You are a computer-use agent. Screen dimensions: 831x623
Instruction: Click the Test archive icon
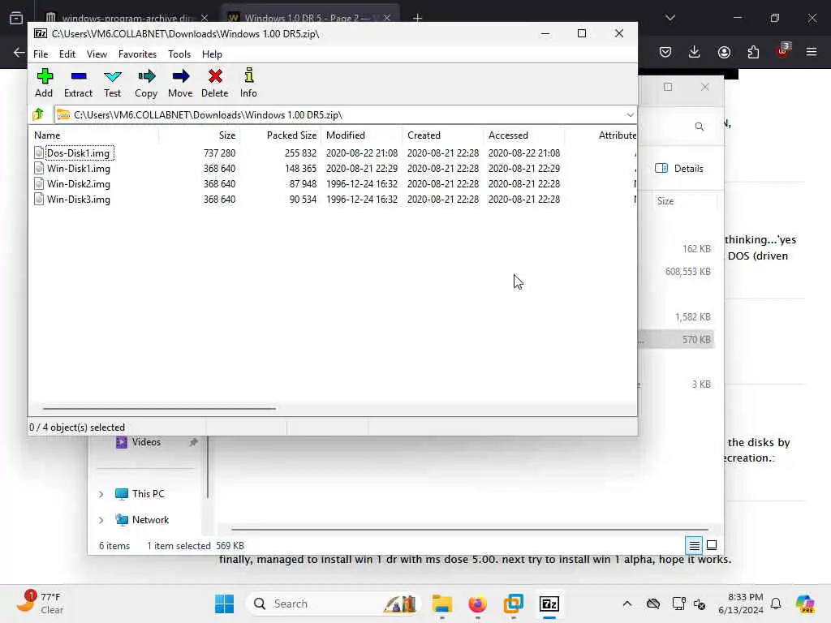pyautogui.click(x=112, y=83)
